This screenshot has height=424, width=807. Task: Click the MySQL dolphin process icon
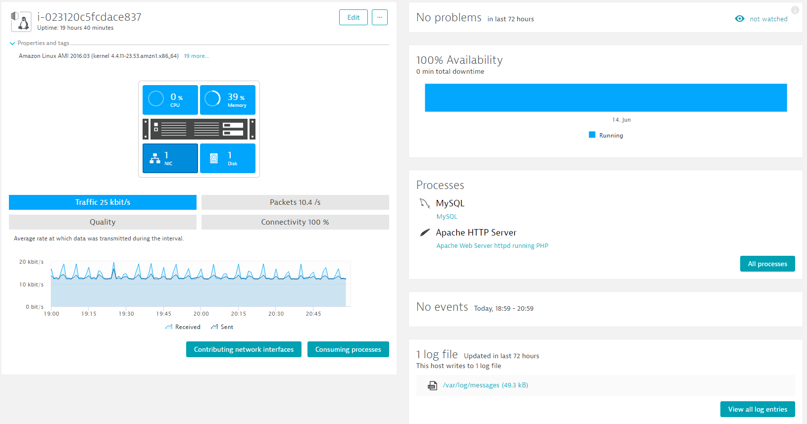(x=425, y=203)
